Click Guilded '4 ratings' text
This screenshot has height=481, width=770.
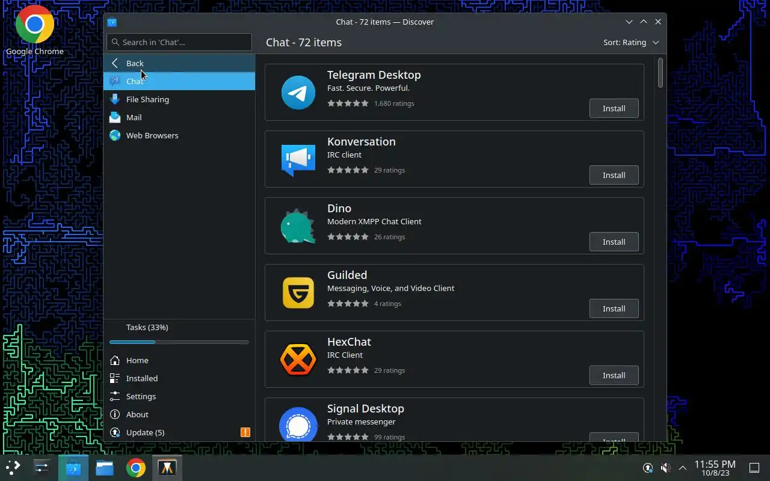(x=387, y=304)
